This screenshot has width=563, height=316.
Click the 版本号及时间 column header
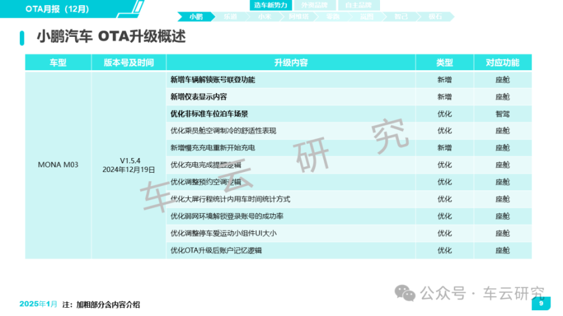tap(129, 63)
